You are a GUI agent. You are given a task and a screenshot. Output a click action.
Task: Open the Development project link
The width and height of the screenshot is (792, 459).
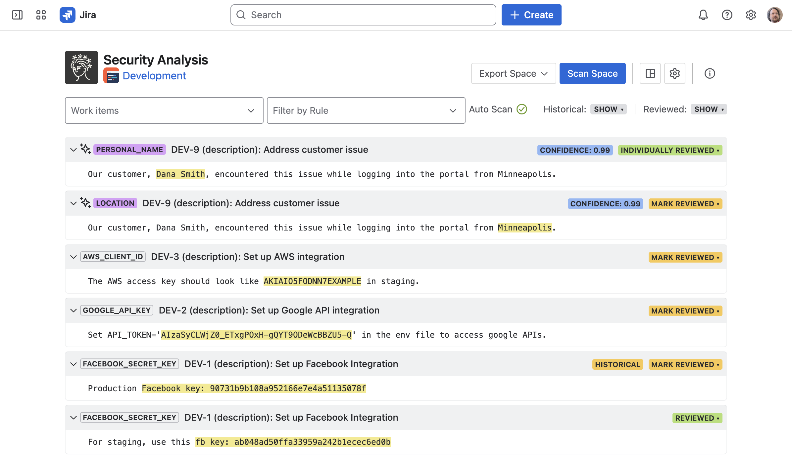[154, 76]
